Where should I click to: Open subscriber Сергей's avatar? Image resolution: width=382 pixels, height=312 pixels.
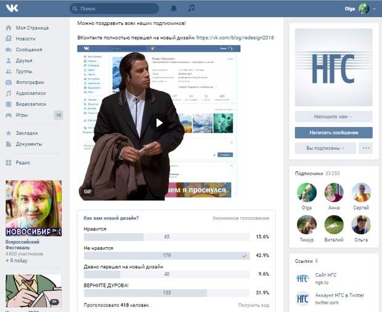[x=361, y=192]
